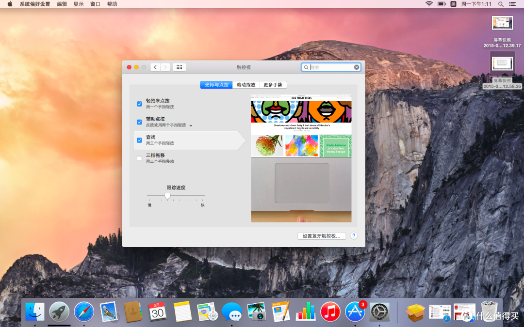
Task: Open trackpad help via the question mark button
Action: pyautogui.click(x=354, y=235)
